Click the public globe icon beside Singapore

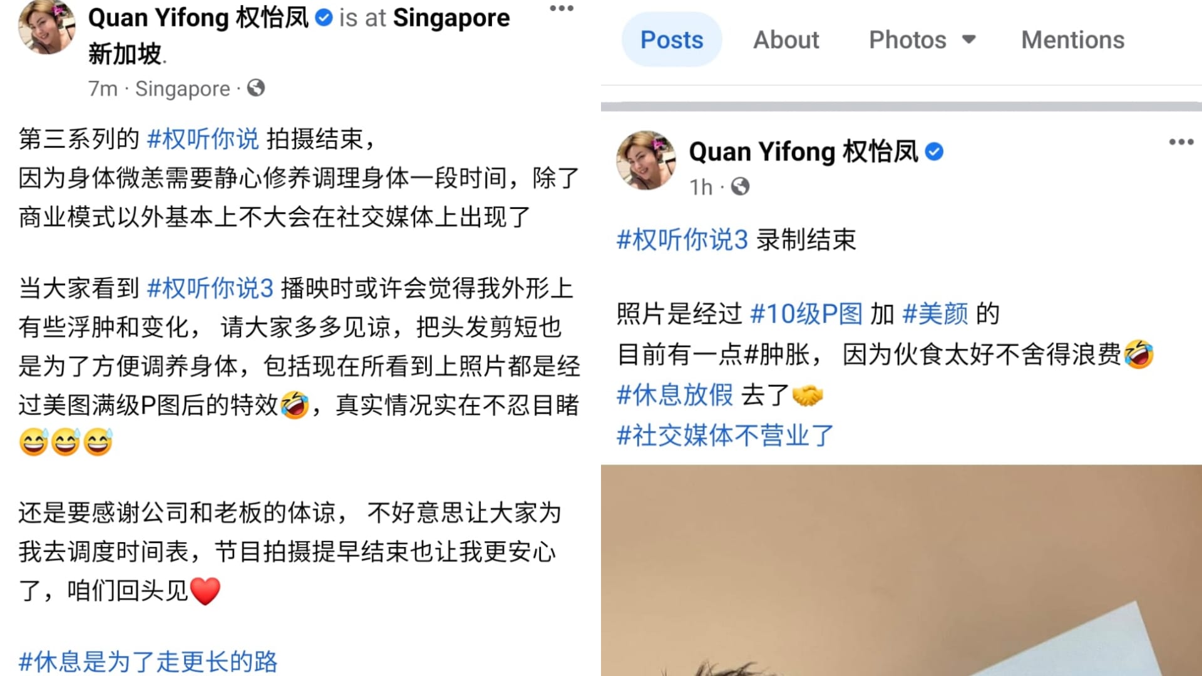(255, 88)
